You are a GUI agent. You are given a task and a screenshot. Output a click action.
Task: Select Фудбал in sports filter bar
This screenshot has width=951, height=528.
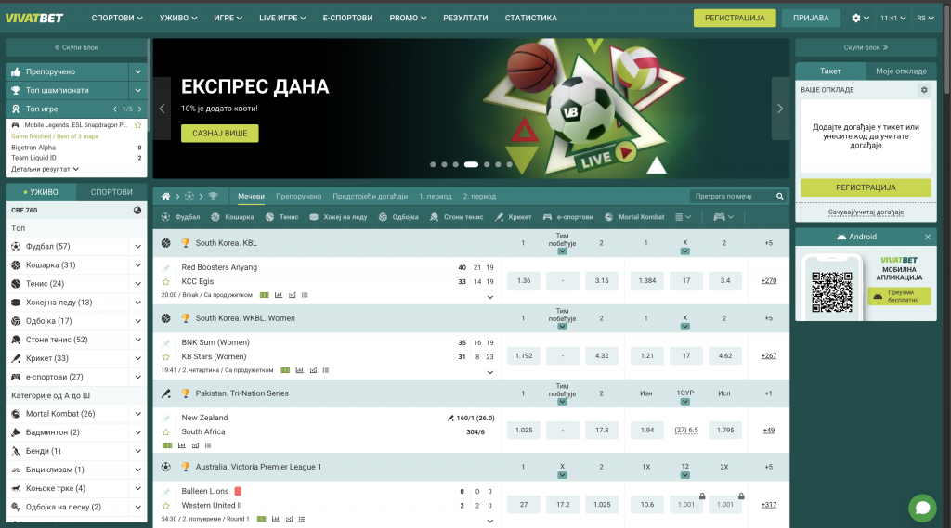pyautogui.click(x=181, y=217)
